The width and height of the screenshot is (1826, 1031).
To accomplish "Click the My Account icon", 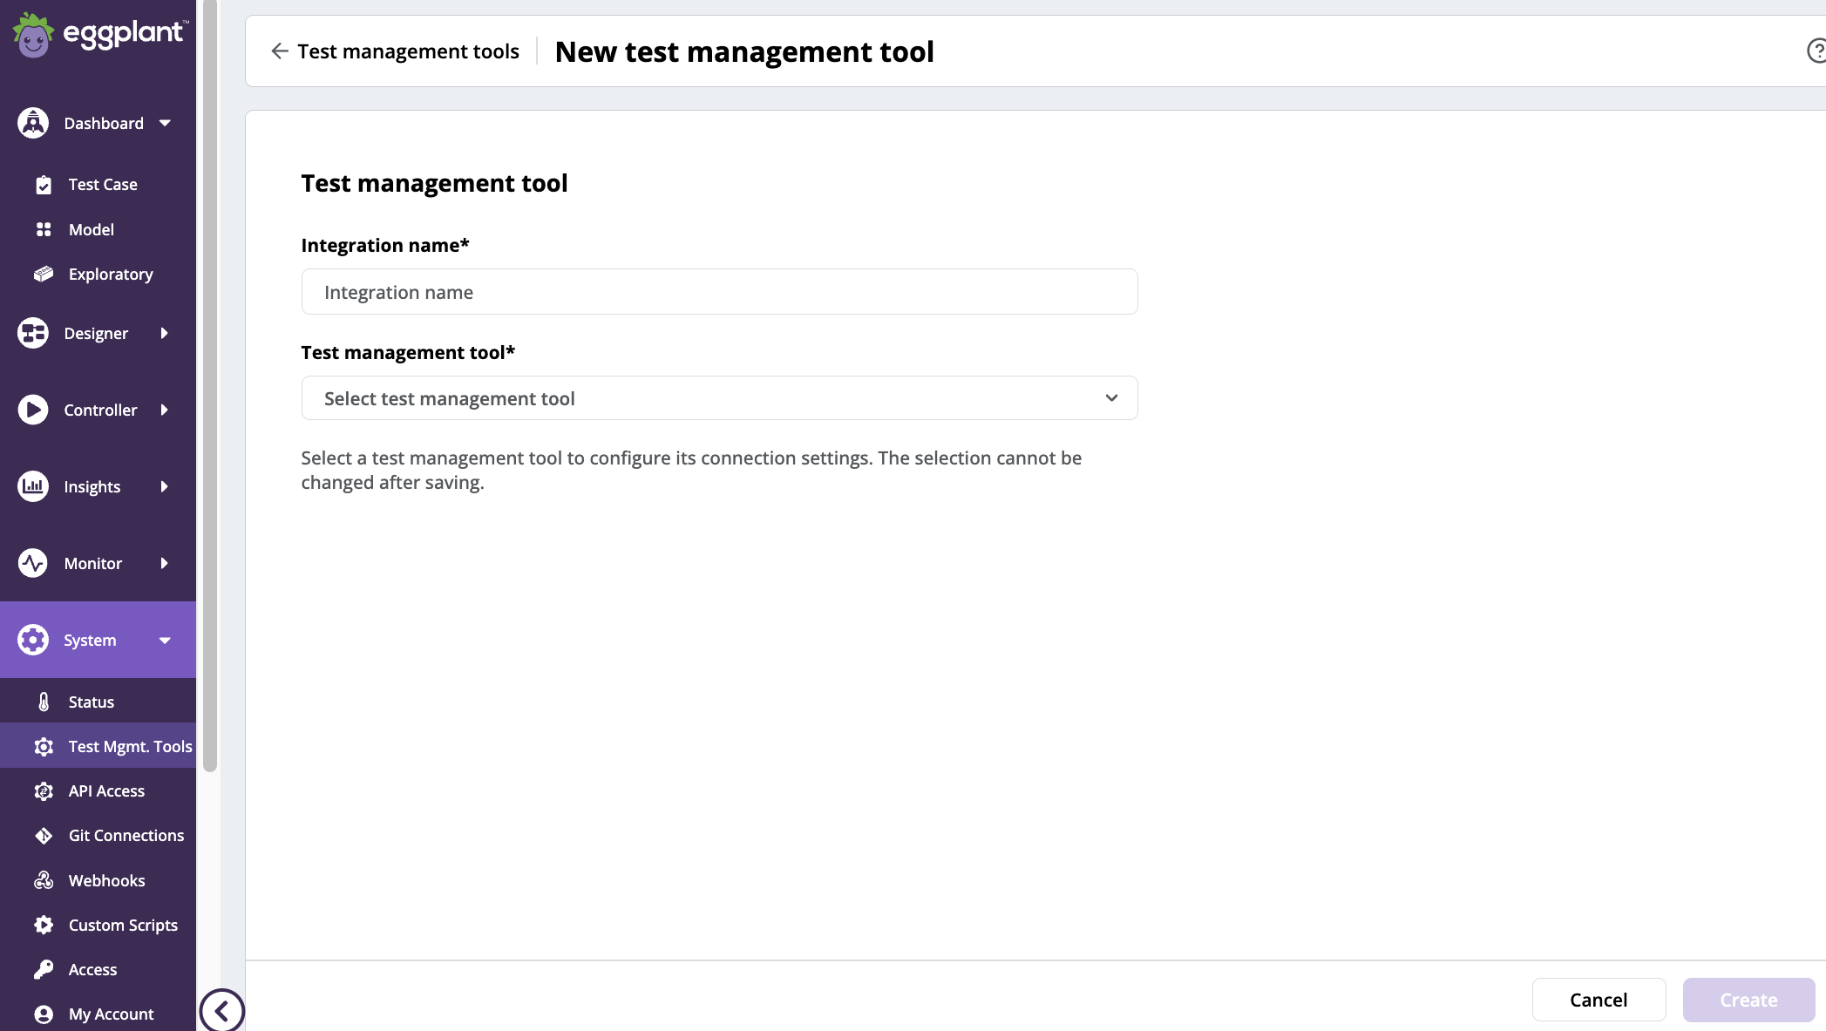I will coord(44,1014).
